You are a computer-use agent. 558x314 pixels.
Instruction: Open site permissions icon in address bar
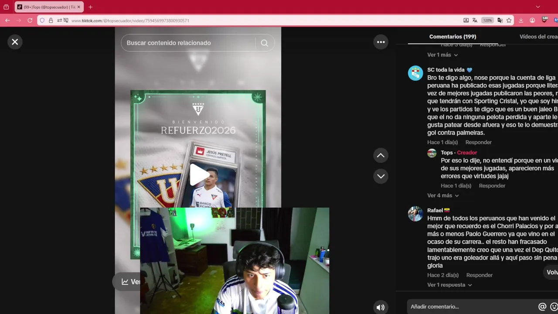pyautogui.click(x=59, y=20)
